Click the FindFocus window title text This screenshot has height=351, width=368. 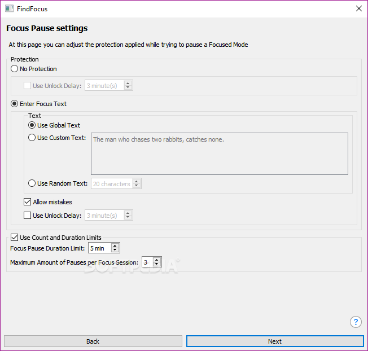point(32,9)
